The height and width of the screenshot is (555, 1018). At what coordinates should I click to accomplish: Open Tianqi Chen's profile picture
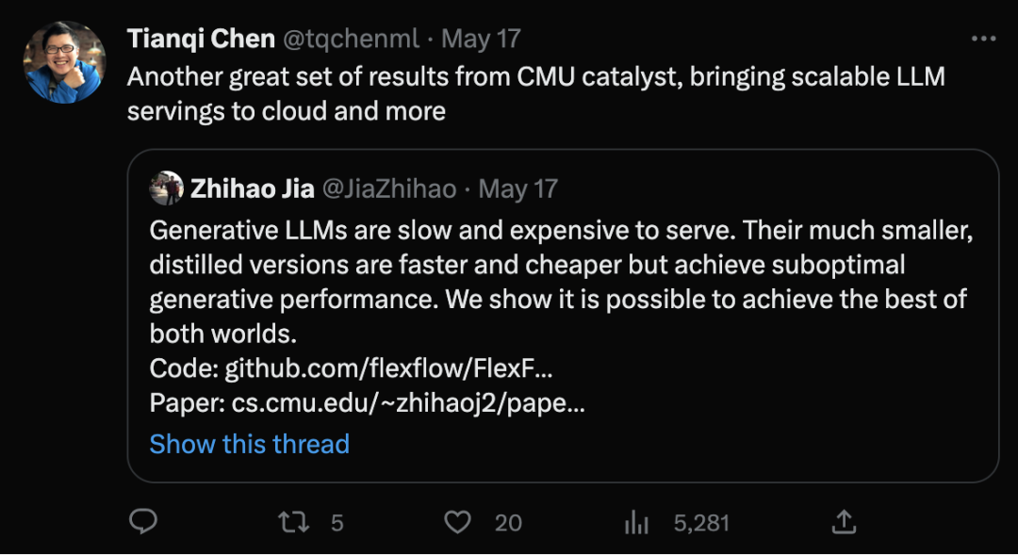64,61
